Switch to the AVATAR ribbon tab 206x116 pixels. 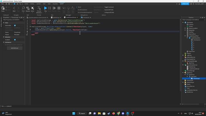39,4
